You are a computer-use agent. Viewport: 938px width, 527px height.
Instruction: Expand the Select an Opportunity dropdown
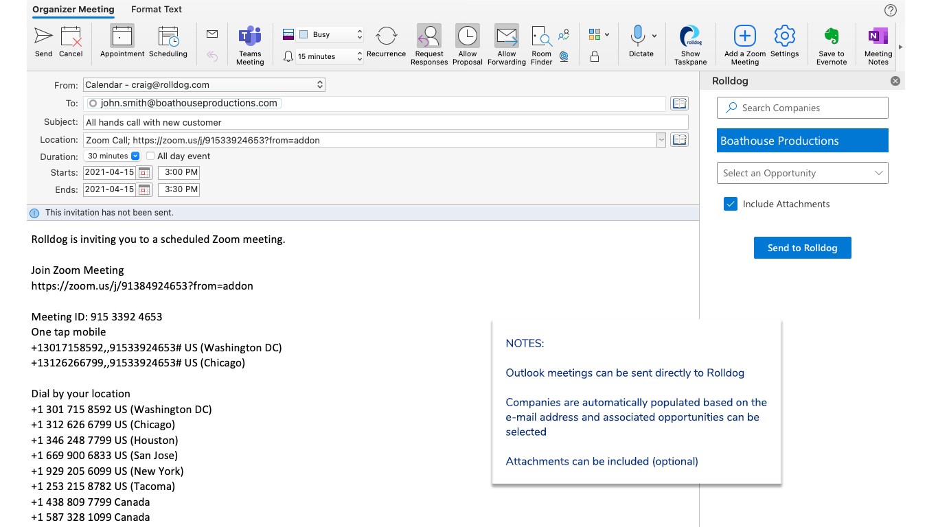coord(802,173)
